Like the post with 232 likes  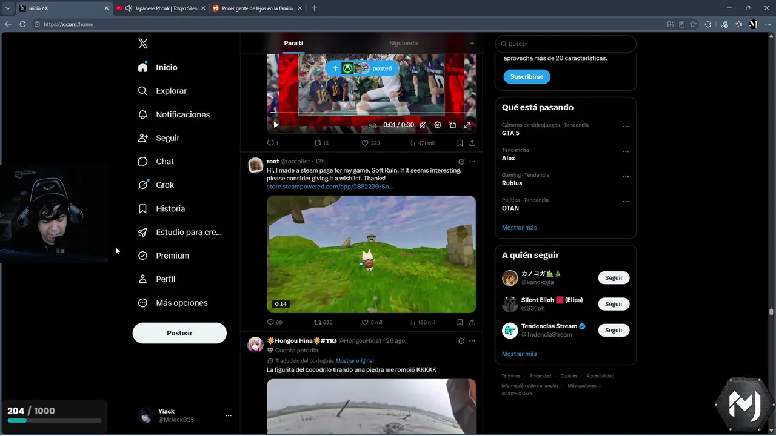(370, 143)
